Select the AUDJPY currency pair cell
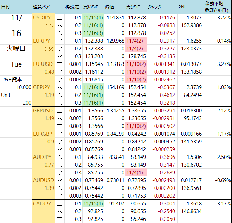 44,157
